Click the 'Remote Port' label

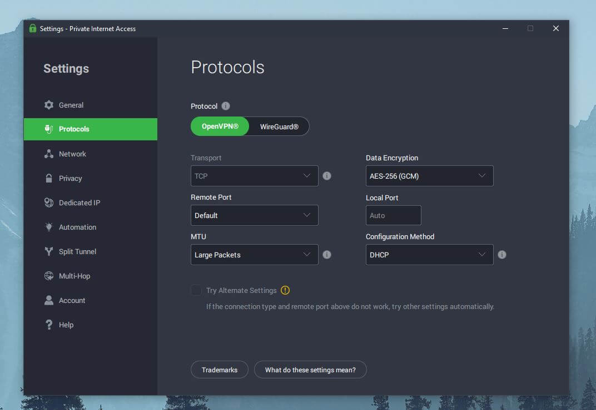point(211,197)
